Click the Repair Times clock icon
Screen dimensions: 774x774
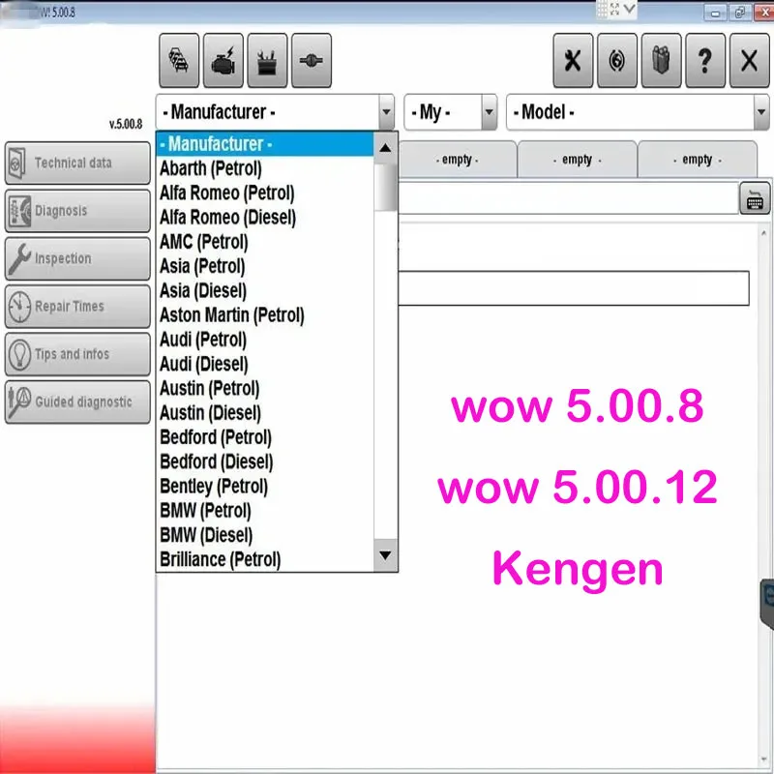19,306
